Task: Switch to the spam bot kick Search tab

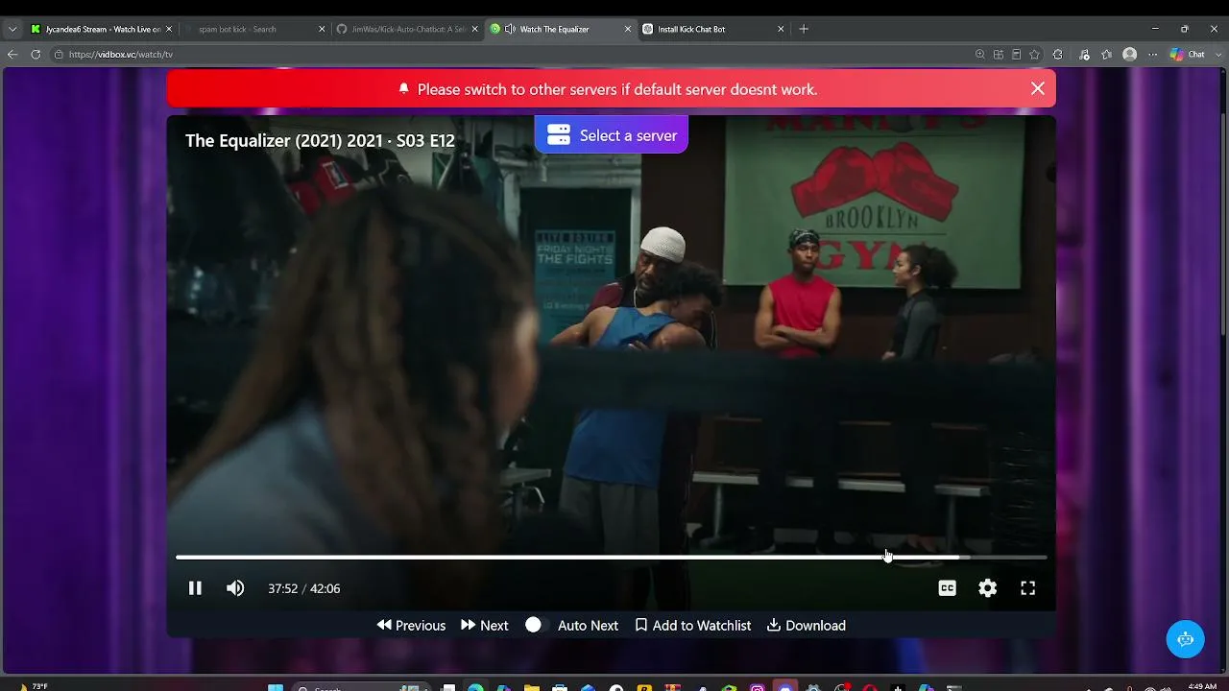Action: tap(253, 29)
